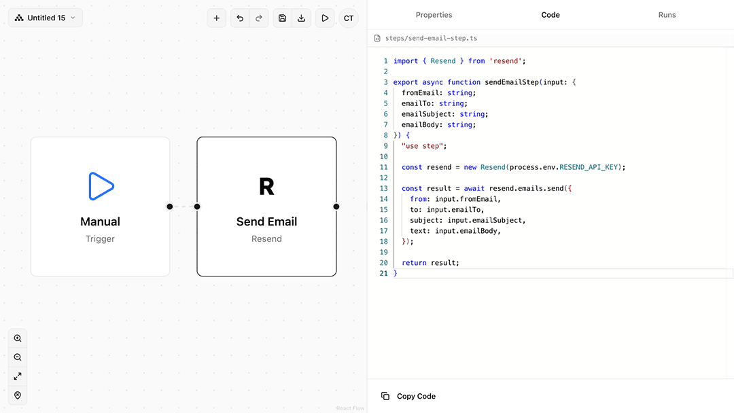Fit the workflow view to screen
Viewport: 734px width, 413px height.
click(x=18, y=376)
